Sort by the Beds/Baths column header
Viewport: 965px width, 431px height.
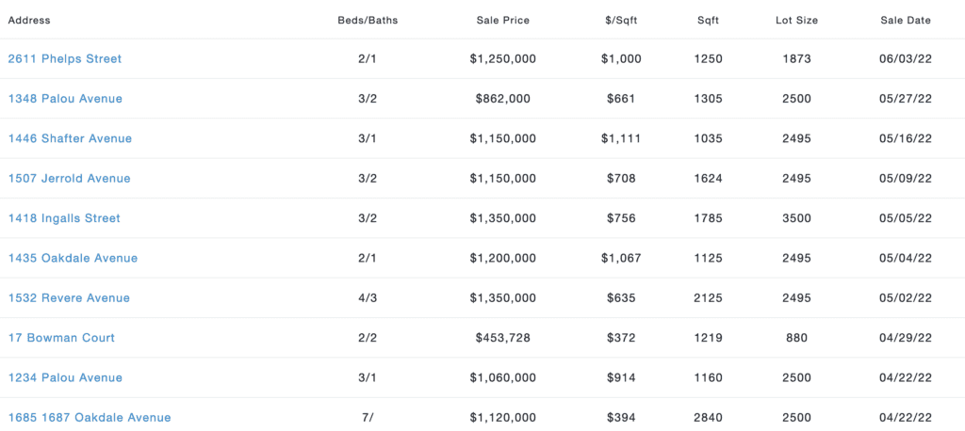[x=368, y=21]
